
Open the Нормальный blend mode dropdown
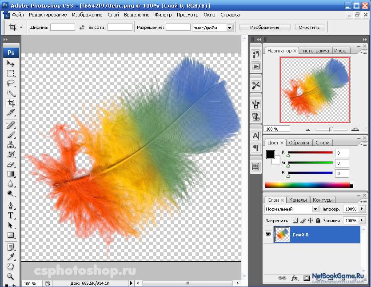point(315,209)
